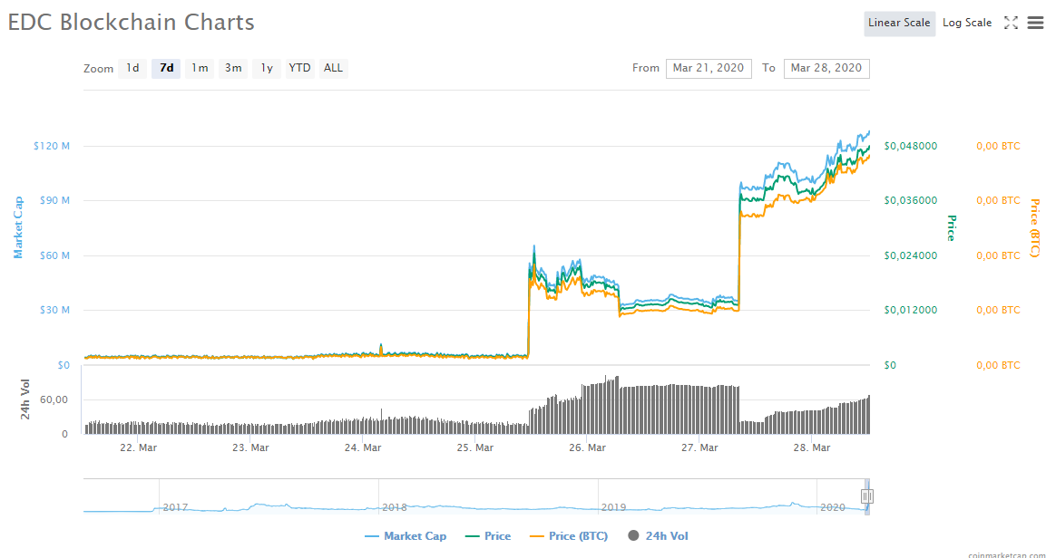Click the $0,048000 price axis label
Image resolution: width=1046 pixels, height=558 pixels.
(x=910, y=146)
